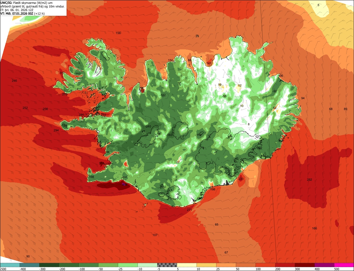Click the 67 value near the bottom

click(226, 252)
